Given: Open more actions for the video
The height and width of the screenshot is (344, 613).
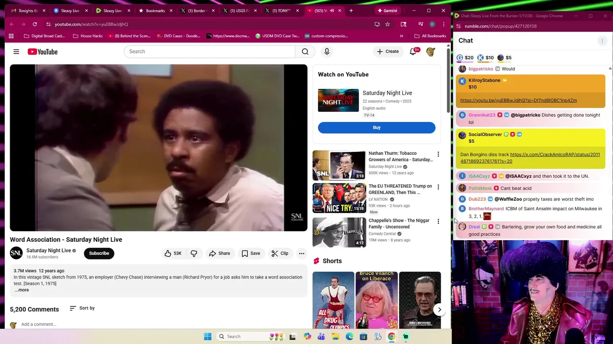Looking at the screenshot, I should pyautogui.click(x=301, y=253).
